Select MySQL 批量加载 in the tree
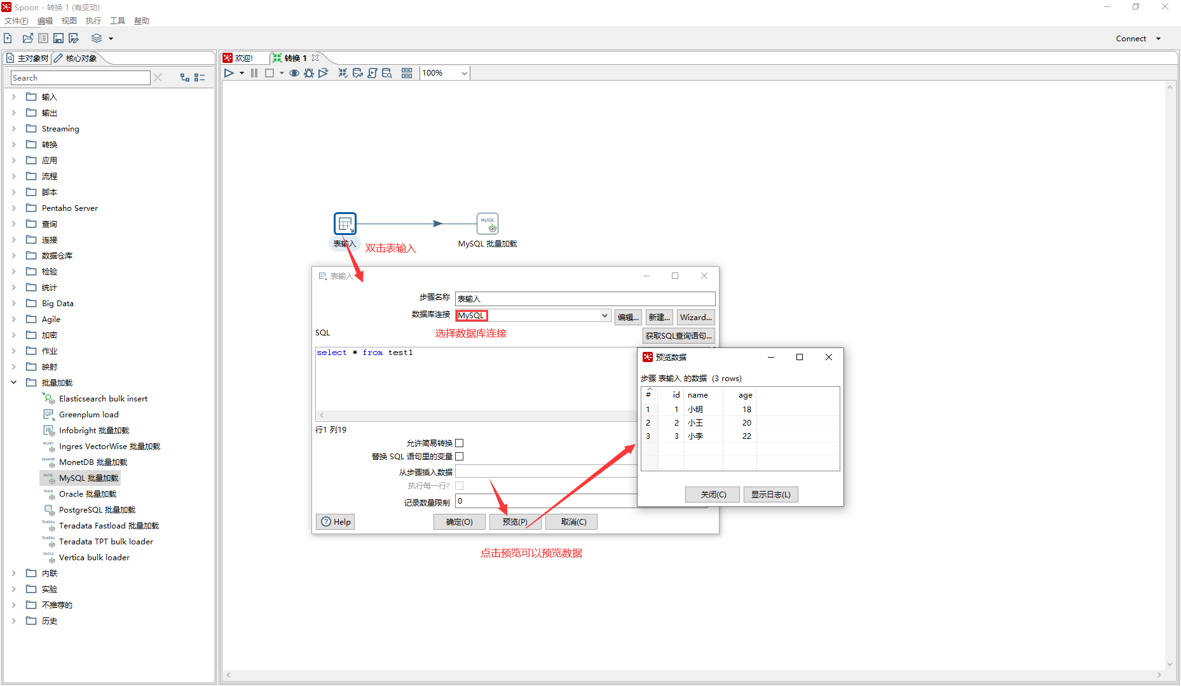Viewport: 1181px width, 686px height. tap(88, 478)
